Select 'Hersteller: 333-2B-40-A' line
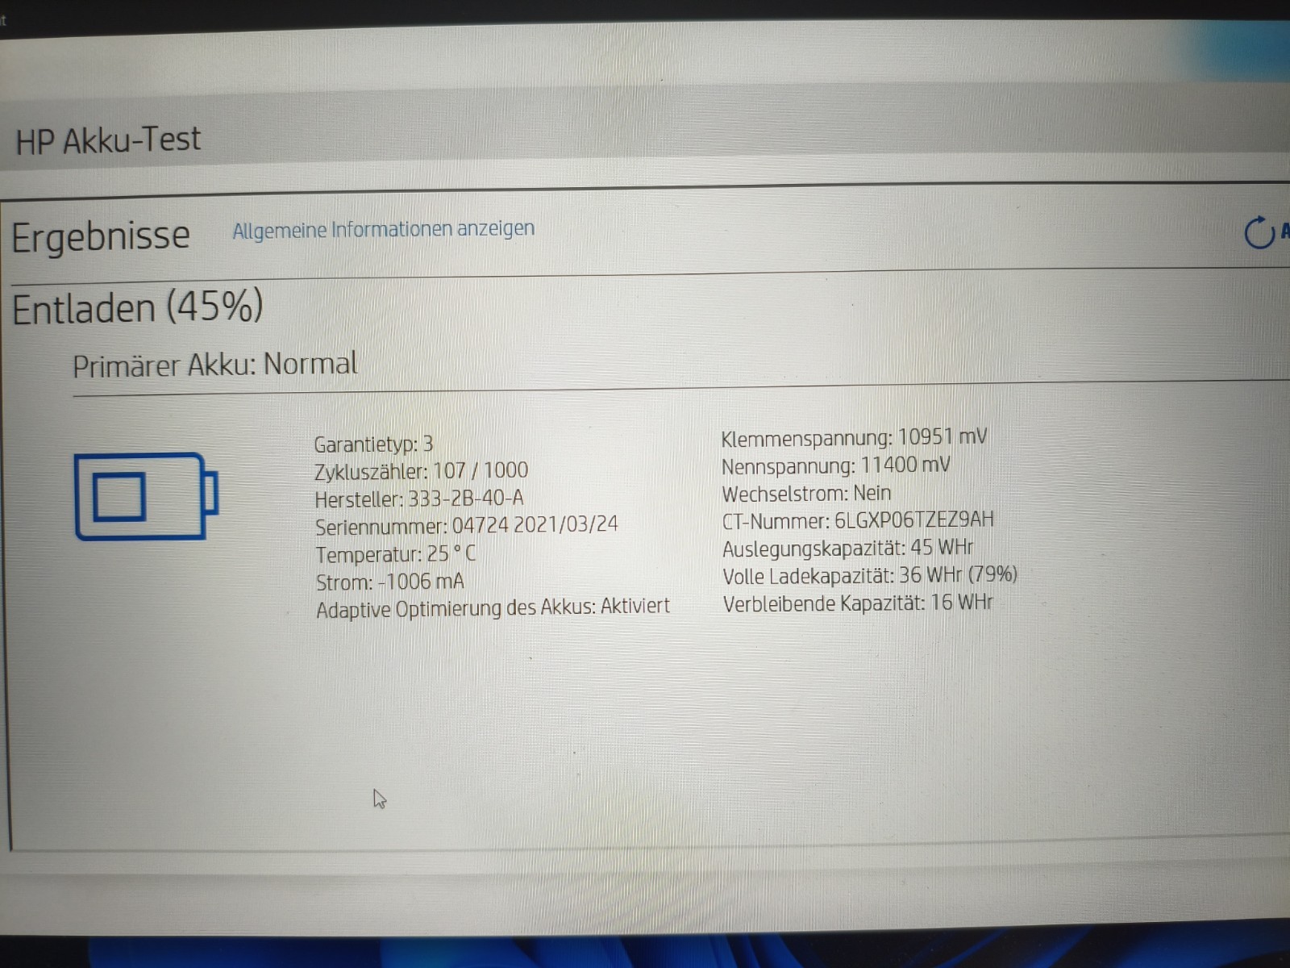 coord(419,499)
